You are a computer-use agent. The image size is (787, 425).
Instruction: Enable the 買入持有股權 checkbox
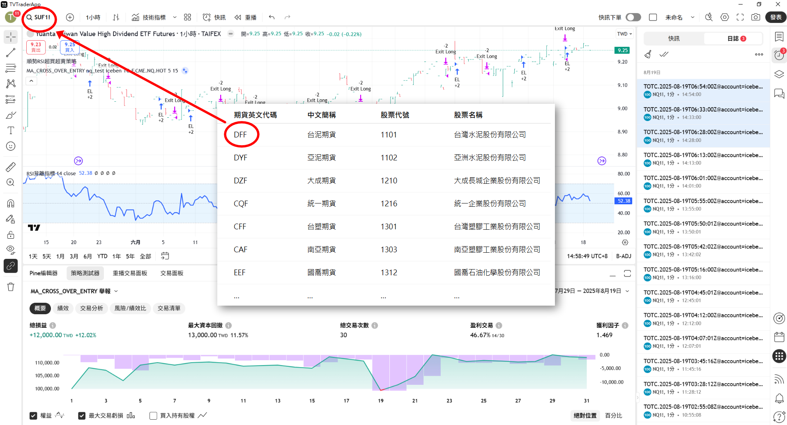click(153, 416)
